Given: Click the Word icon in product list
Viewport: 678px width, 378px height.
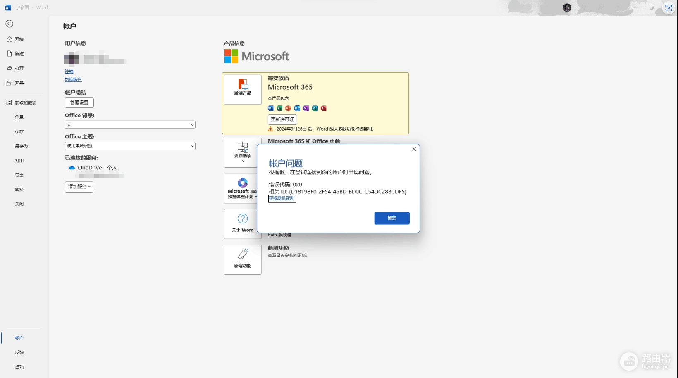Looking at the screenshot, I should point(270,108).
